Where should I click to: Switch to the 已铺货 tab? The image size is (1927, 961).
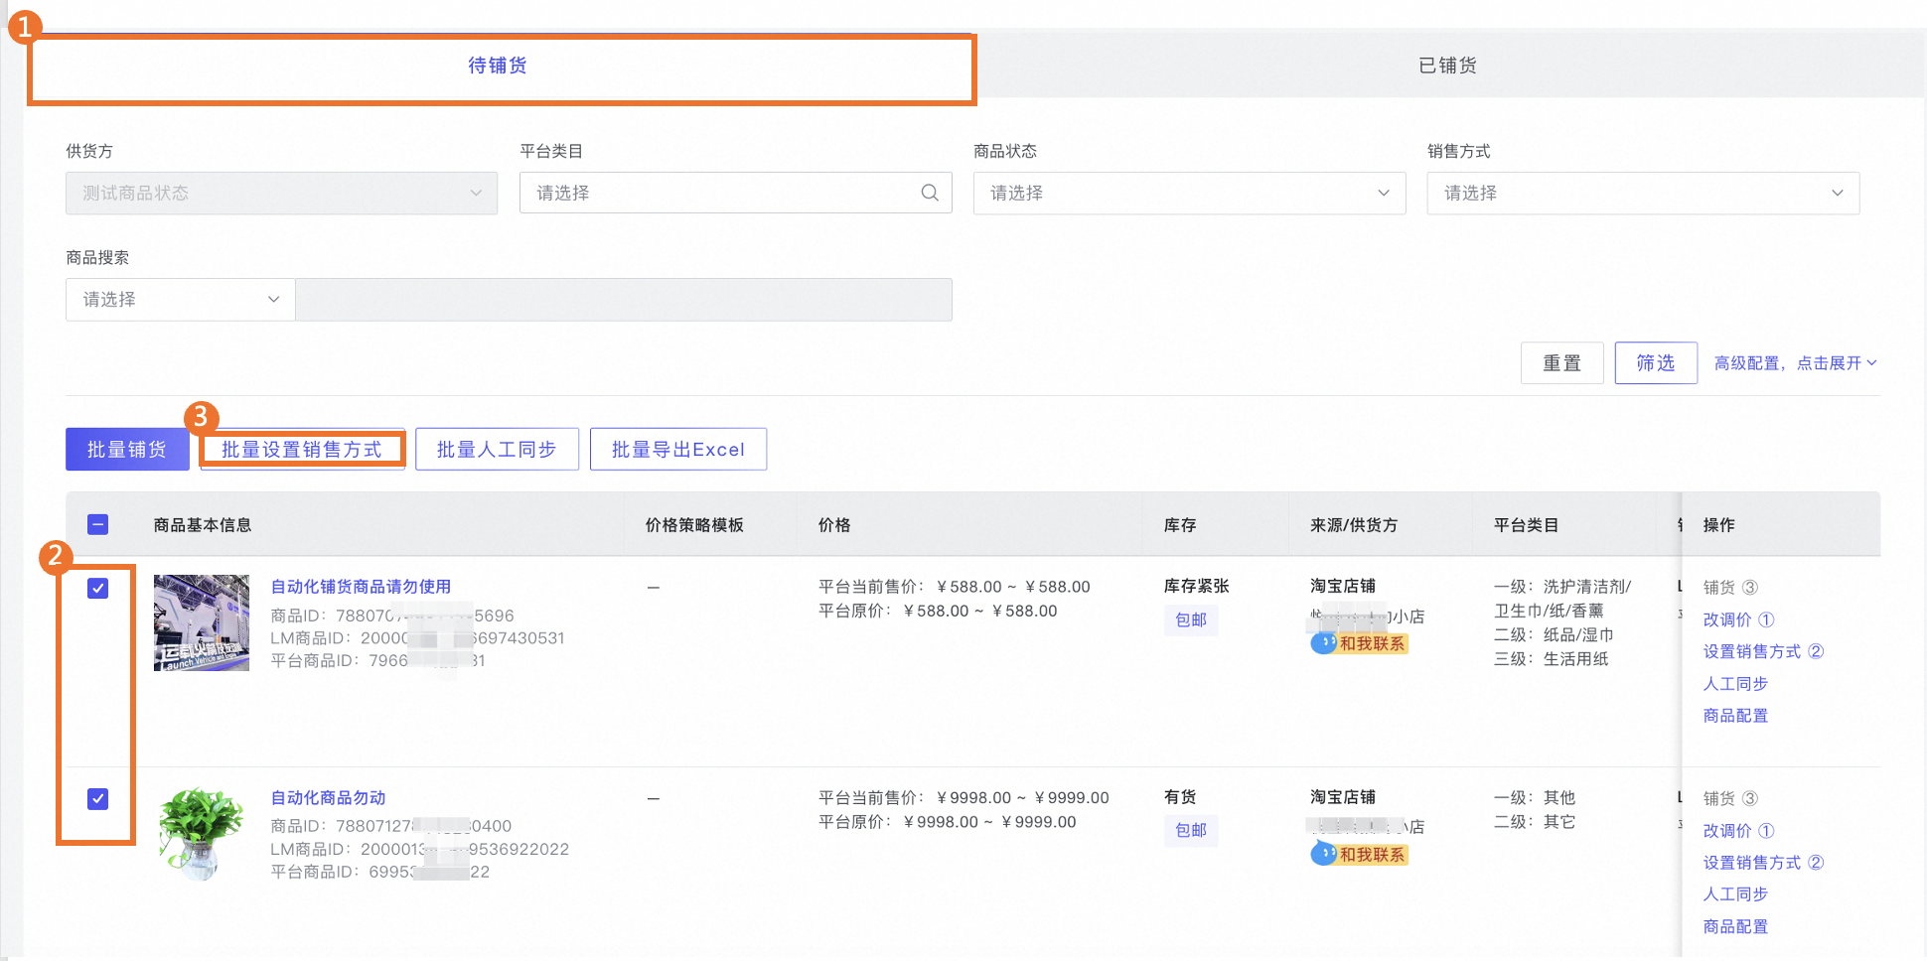click(x=1447, y=66)
